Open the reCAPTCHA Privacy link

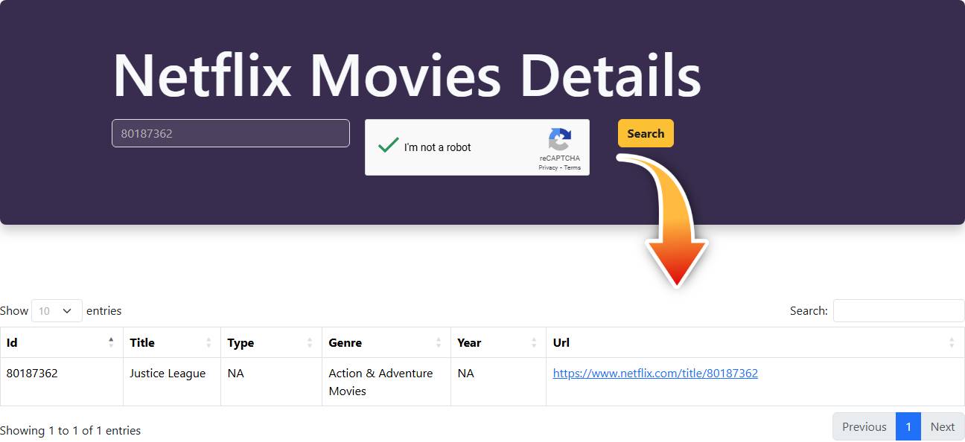pyautogui.click(x=548, y=167)
